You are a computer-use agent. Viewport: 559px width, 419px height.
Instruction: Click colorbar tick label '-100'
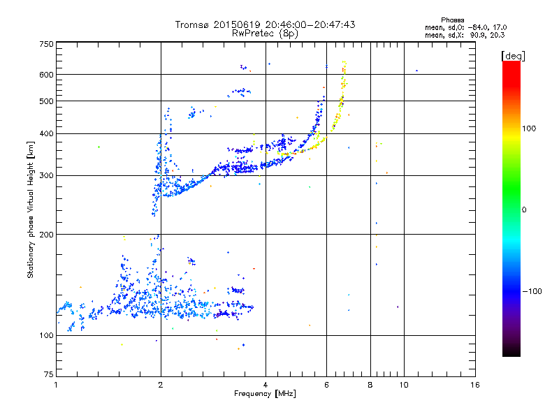(x=532, y=291)
